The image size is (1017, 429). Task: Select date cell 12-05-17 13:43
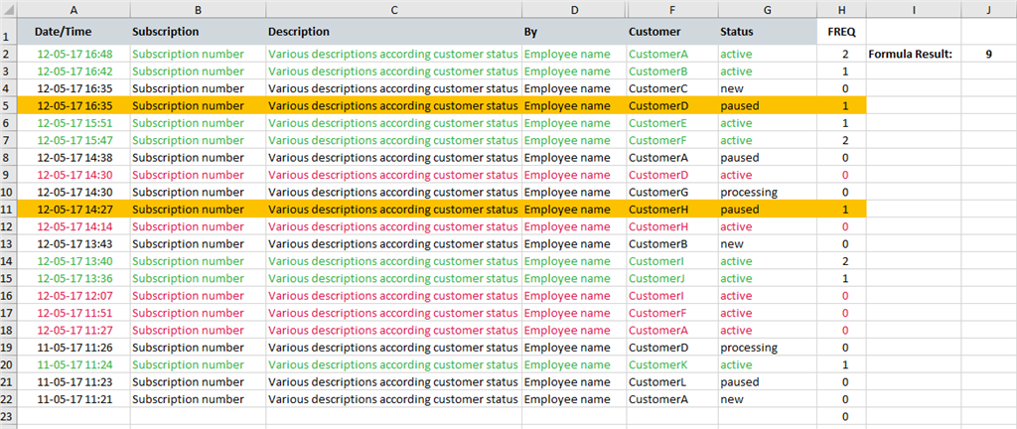pos(73,243)
